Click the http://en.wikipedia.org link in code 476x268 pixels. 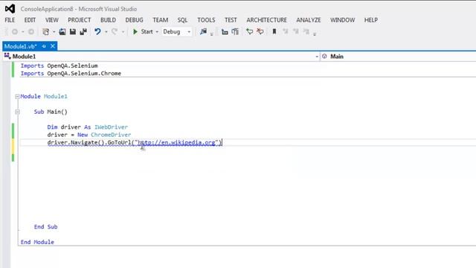177,142
